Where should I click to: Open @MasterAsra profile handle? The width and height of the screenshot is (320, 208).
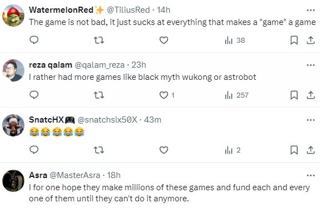click(75, 175)
